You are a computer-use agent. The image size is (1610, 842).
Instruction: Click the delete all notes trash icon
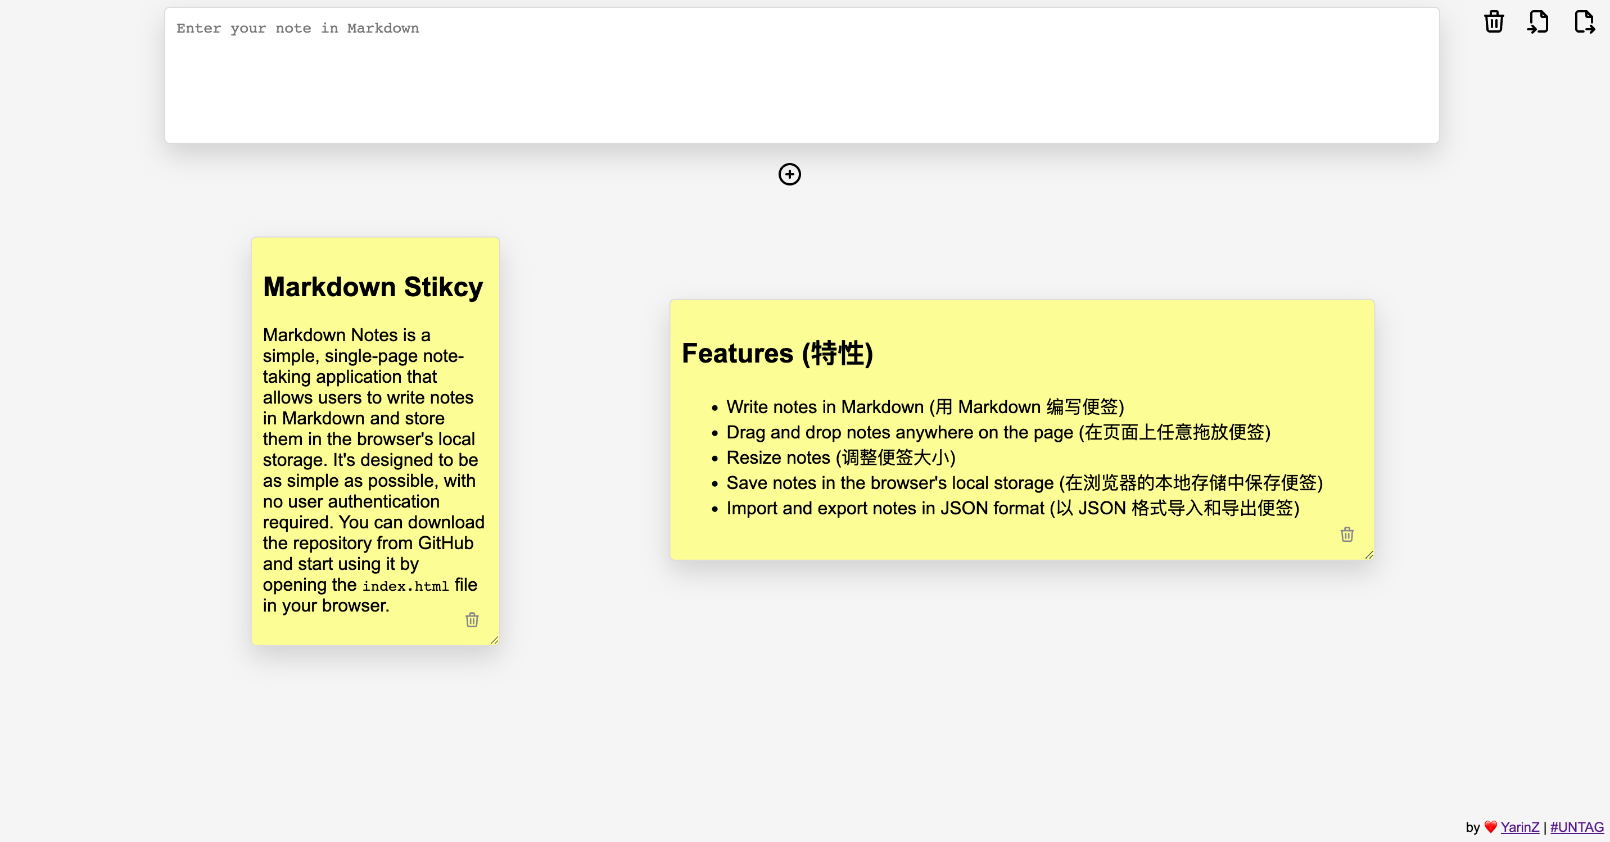click(x=1494, y=22)
